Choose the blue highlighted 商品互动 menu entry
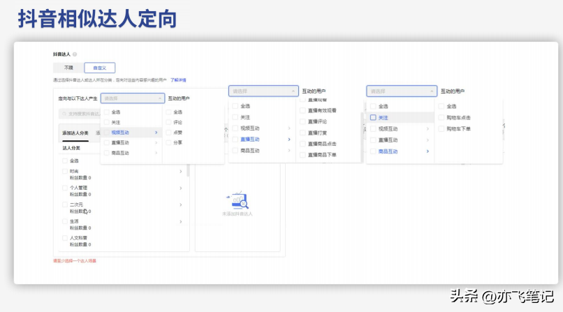 tap(388, 151)
